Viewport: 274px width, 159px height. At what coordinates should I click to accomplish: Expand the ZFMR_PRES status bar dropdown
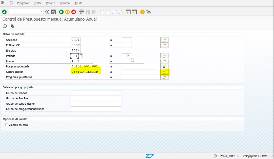pyautogui.click(x=238, y=156)
